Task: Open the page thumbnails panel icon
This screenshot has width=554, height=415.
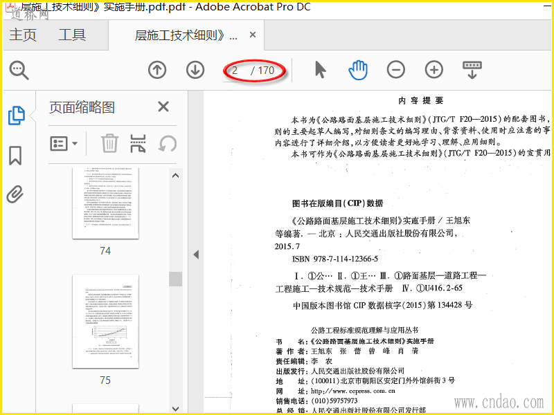Action: 16,116
